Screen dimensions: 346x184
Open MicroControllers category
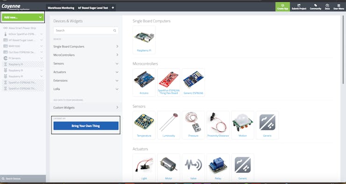(86, 55)
